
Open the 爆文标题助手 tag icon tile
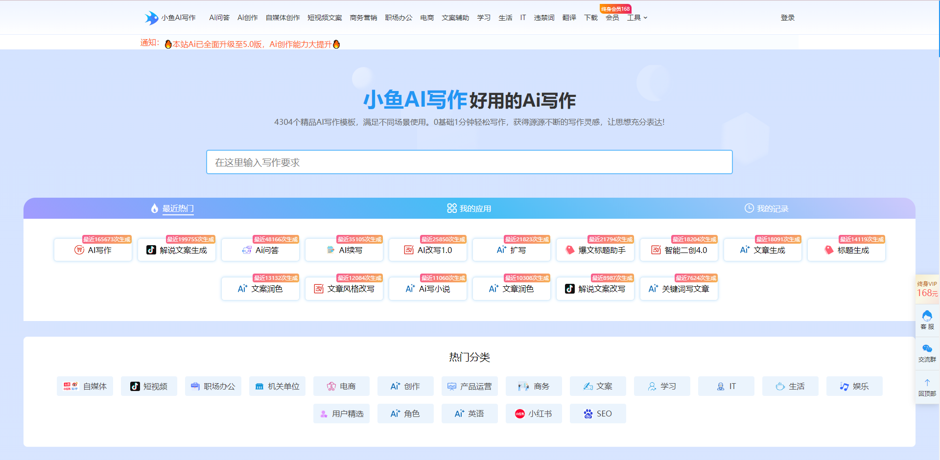point(570,250)
